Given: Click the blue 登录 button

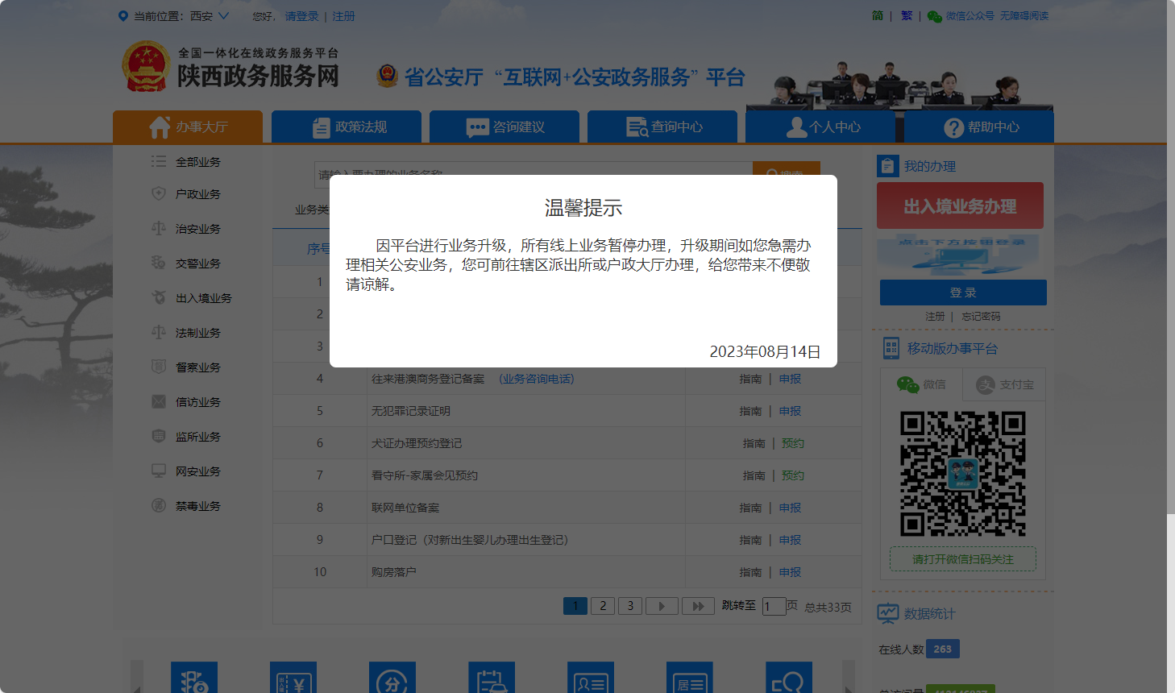Looking at the screenshot, I should pyautogui.click(x=963, y=293).
